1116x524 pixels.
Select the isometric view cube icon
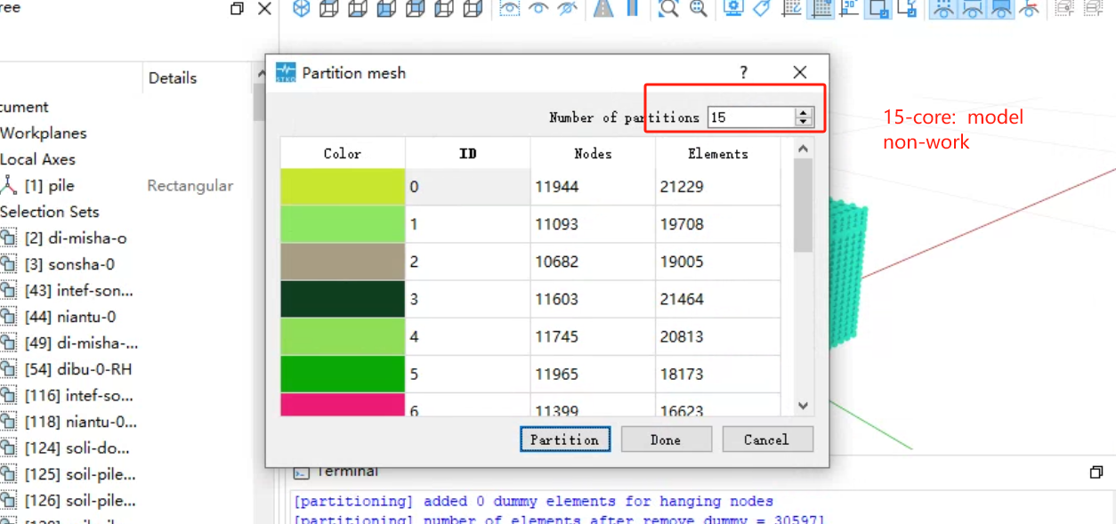(302, 9)
